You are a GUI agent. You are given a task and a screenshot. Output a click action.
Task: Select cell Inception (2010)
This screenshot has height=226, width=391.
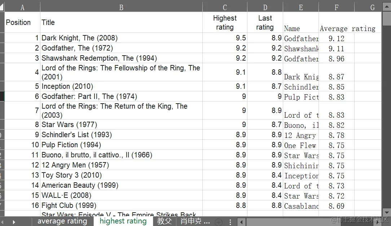pyautogui.click(x=121, y=86)
